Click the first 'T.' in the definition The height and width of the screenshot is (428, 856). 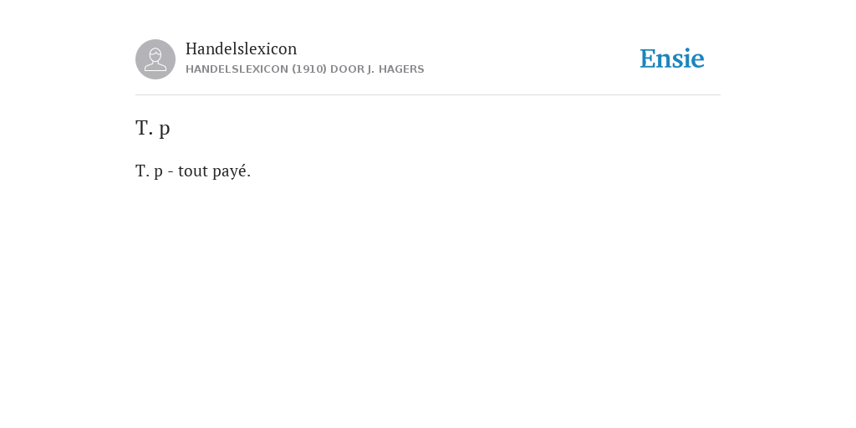(x=142, y=171)
